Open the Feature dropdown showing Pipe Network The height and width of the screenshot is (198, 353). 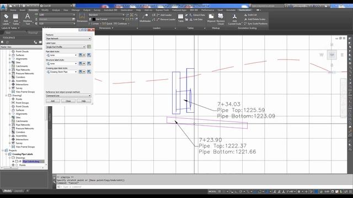[68, 38]
